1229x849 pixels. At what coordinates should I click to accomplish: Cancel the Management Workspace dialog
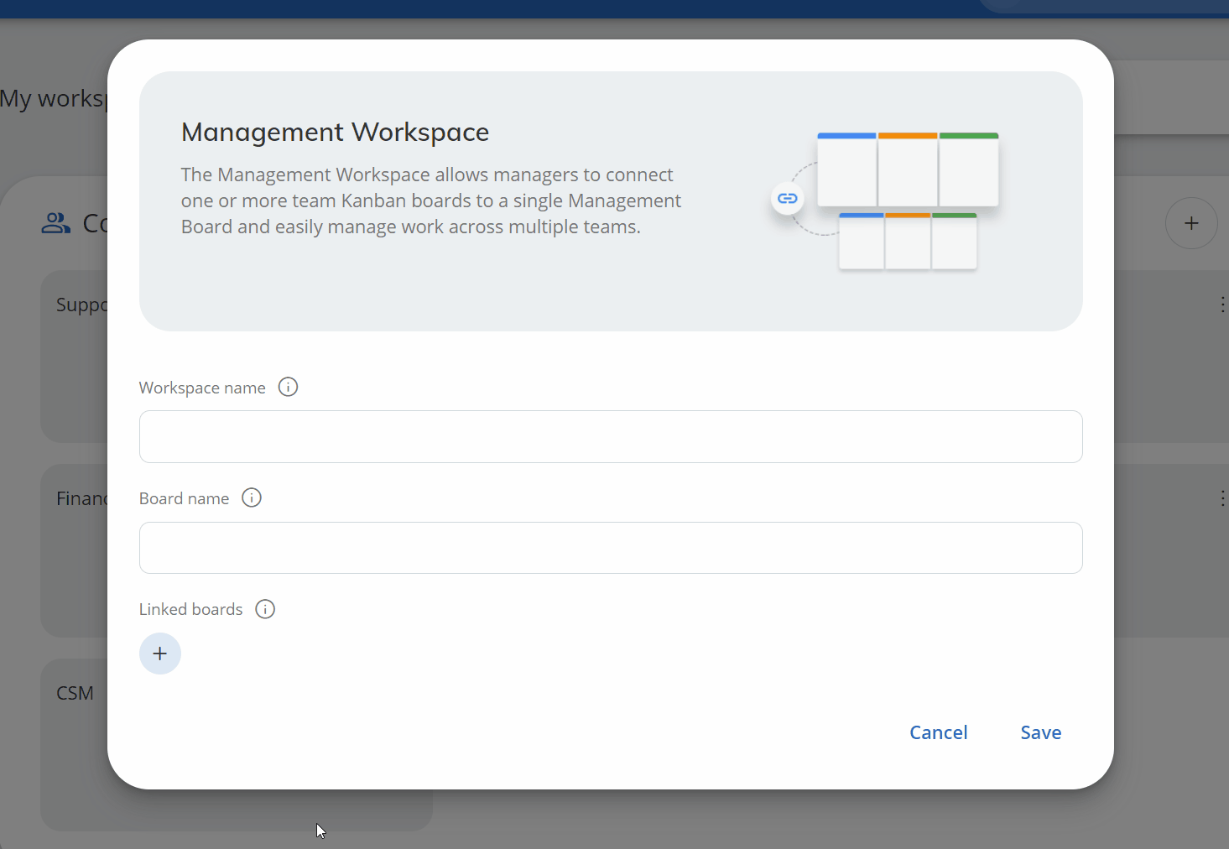(939, 732)
